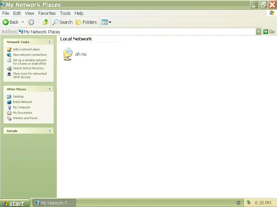Screen dimensions: 277x207
Task: Click the View network connections icon
Action: pos(9,55)
